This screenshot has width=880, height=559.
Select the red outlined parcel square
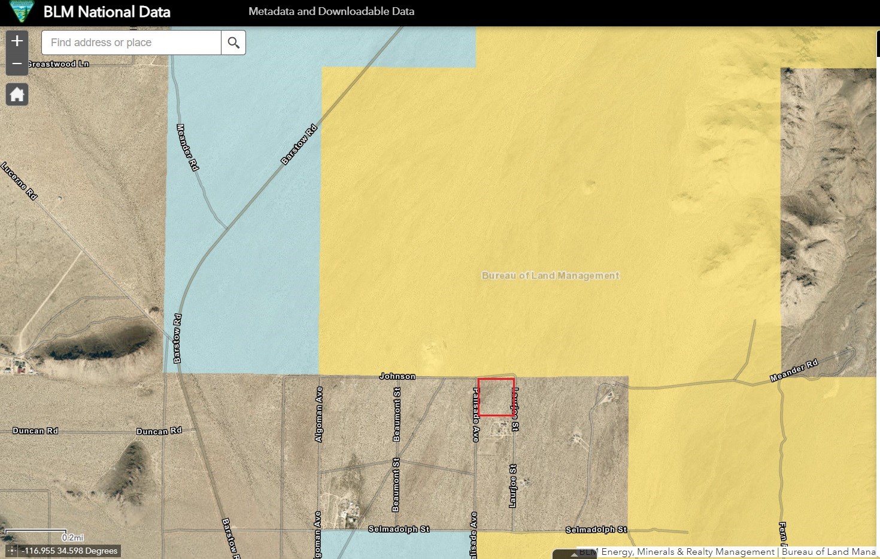496,397
